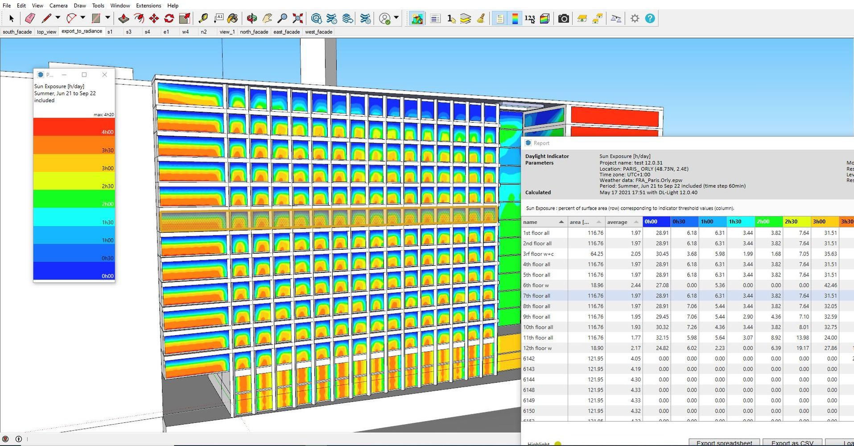Click the broom clean-up icon
This screenshot has width=854, height=446.
(481, 19)
